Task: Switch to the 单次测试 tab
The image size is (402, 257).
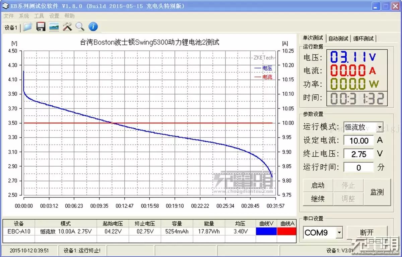Action: click(x=313, y=38)
